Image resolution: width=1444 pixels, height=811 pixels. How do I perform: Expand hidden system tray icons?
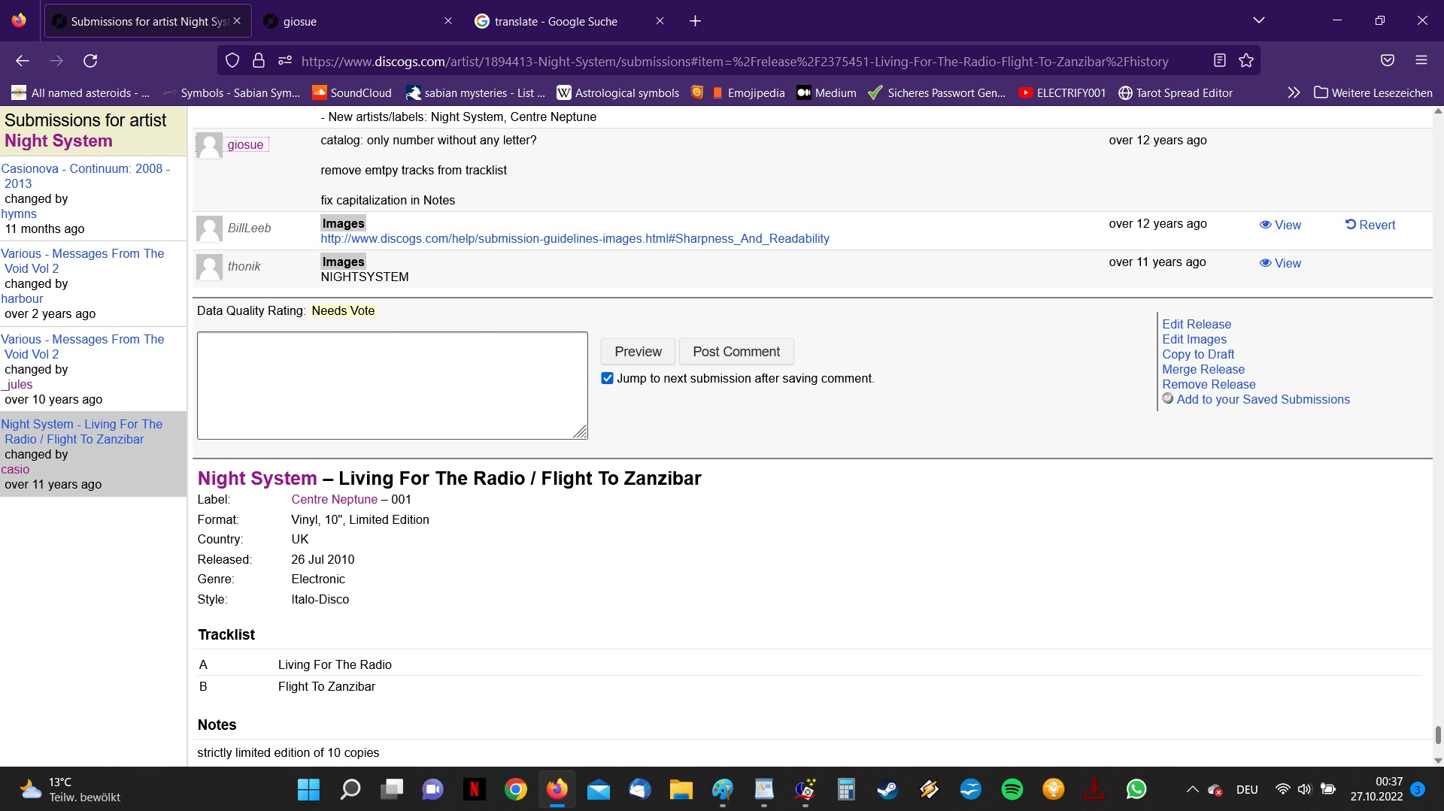1192,789
